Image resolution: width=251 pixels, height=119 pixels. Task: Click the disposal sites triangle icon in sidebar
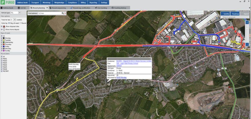[x=4, y=26]
